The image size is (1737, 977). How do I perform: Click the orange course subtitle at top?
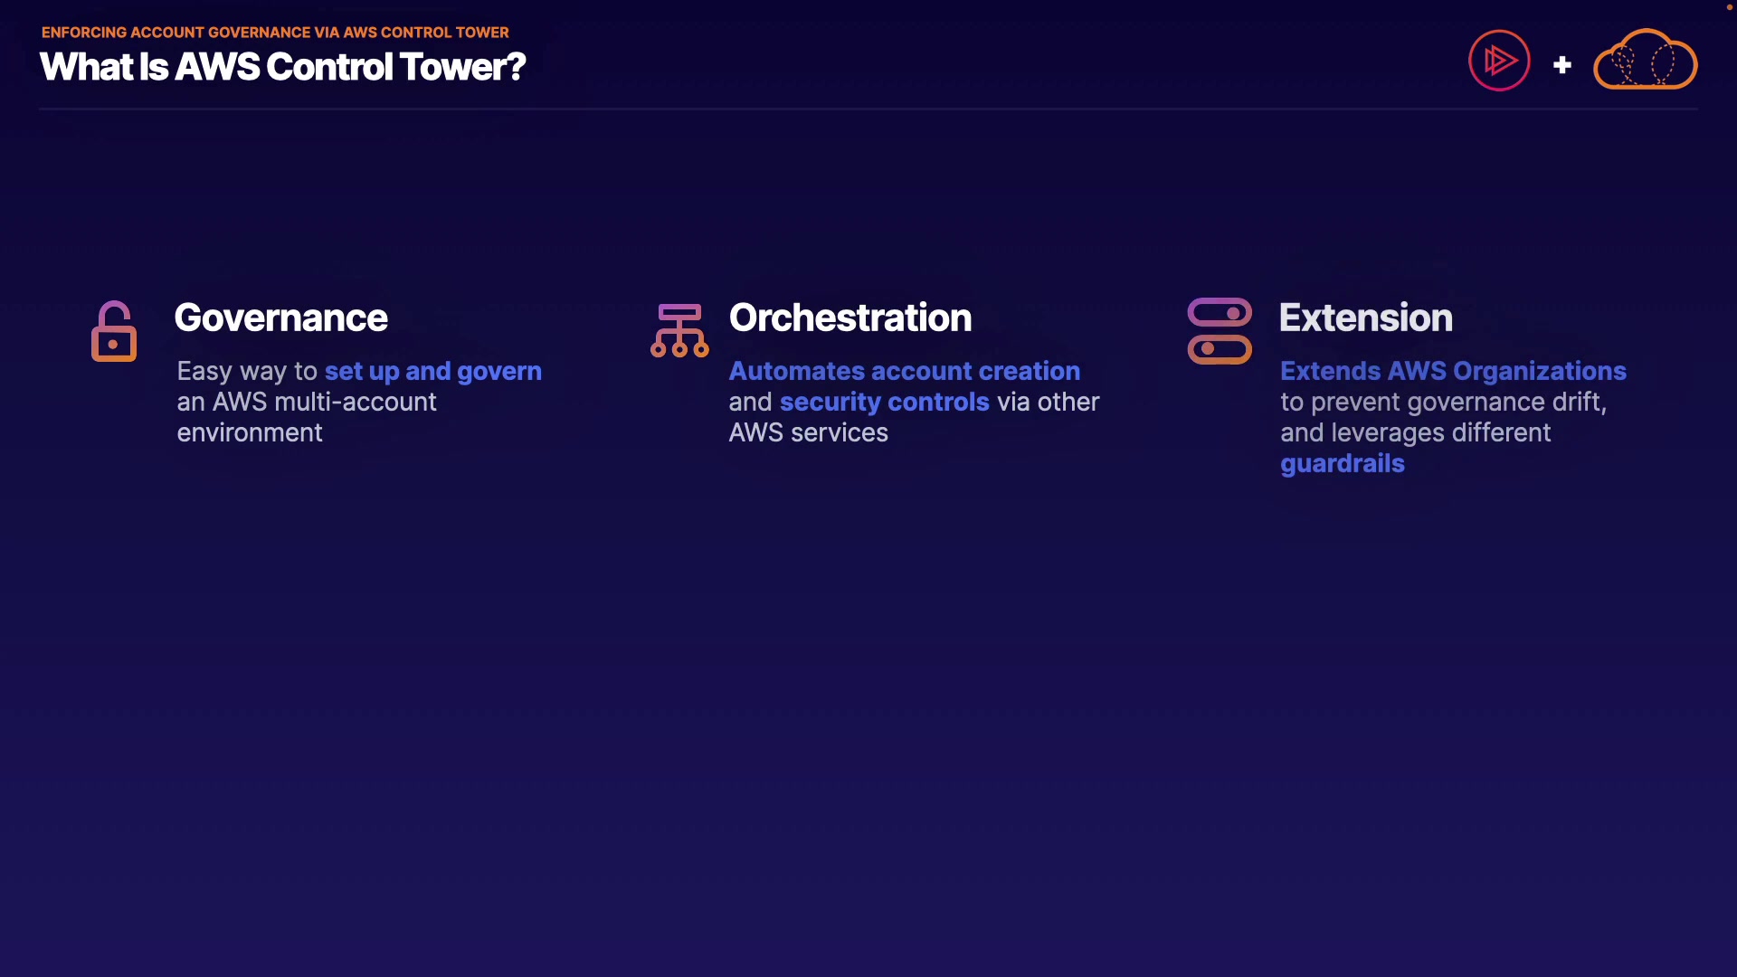pyautogui.click(x=275, y=33)
